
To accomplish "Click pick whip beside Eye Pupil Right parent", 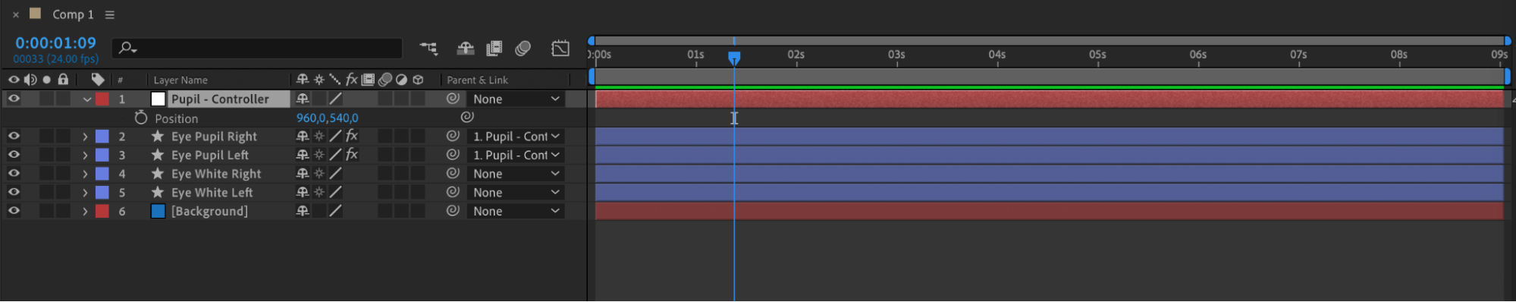I will pos(453,136).
